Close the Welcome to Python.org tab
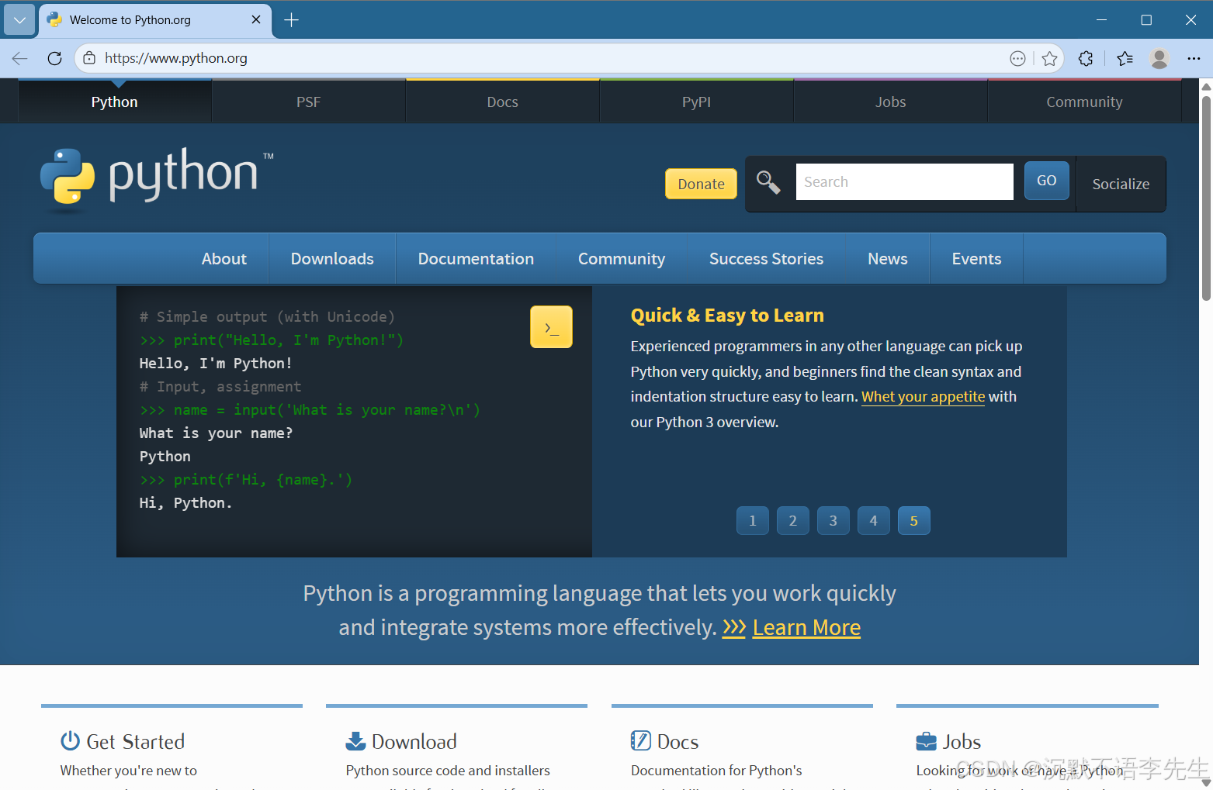Image resolution: width=1213 pixels, height=790 pixels. [x=256, y=19]
